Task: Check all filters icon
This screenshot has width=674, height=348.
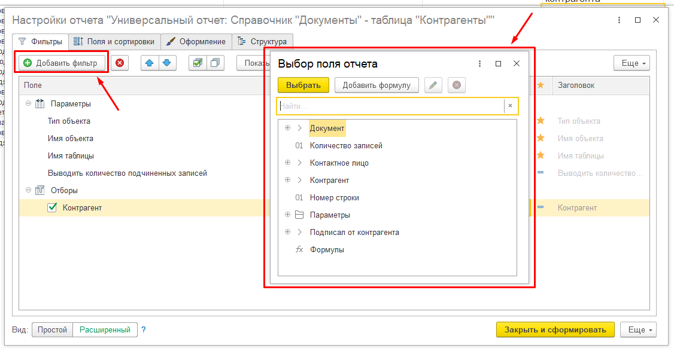Action: [x=198, y=63]
